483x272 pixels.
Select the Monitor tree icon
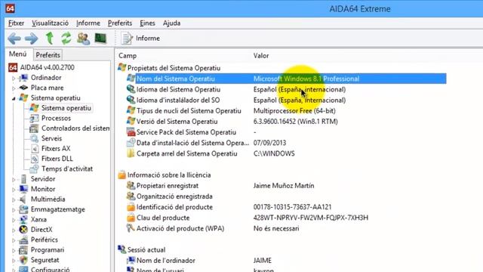click(23, 189)
